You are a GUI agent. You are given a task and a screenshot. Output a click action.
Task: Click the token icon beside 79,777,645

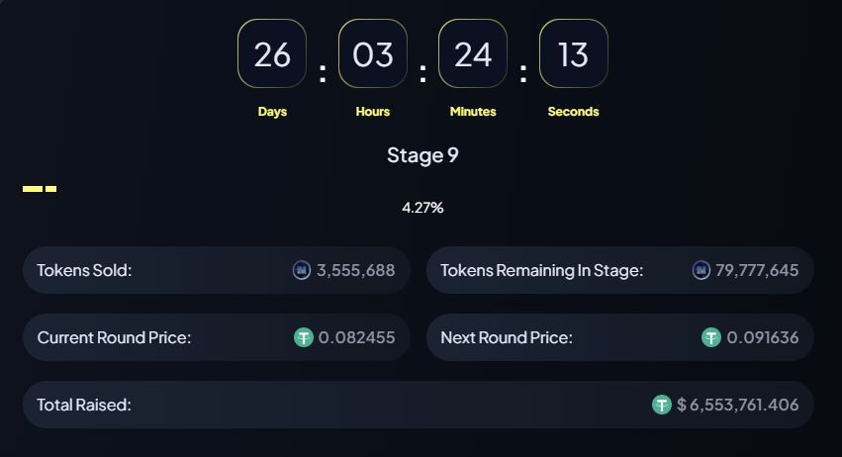[x=701, y=270]
